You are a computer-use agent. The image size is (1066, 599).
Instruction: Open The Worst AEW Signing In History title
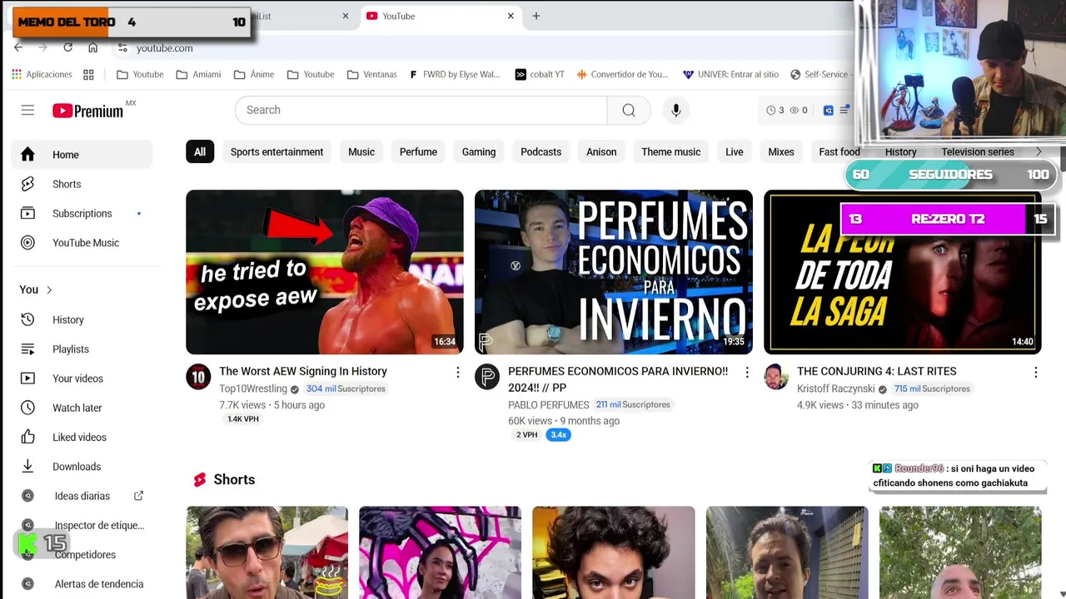tap(303, 371)
